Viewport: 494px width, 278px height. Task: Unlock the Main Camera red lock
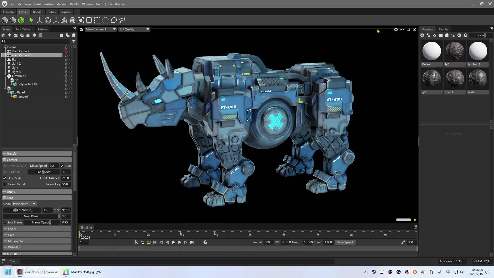(66, 51)
